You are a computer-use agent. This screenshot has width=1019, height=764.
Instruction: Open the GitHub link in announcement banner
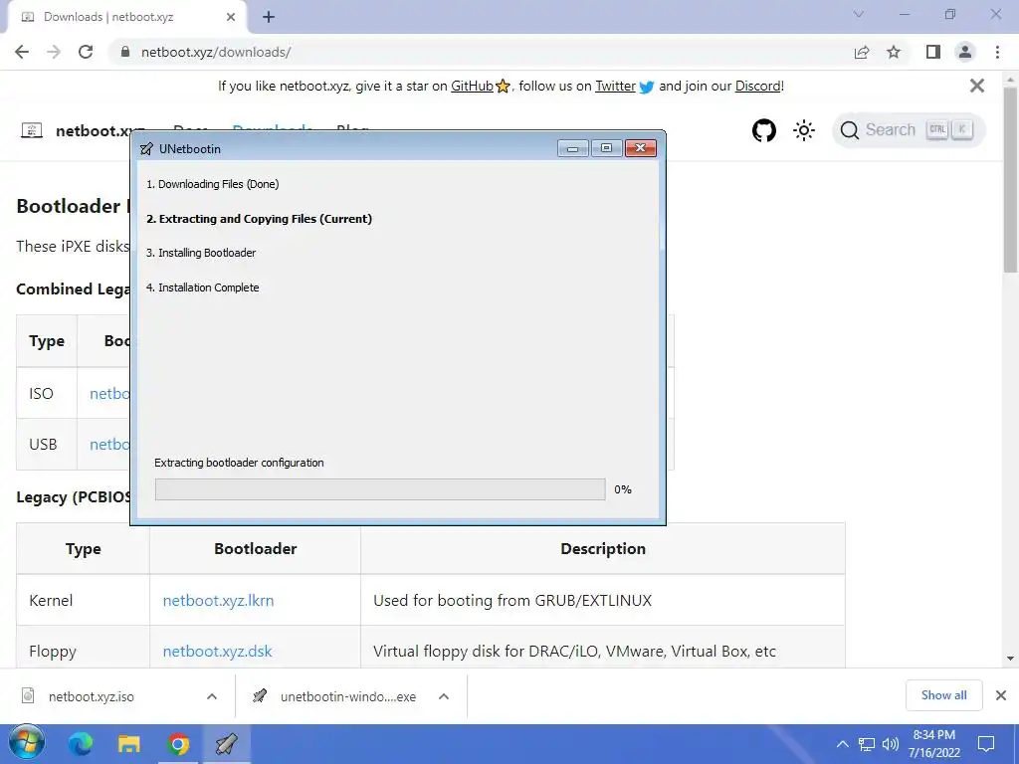[x=472, y=86]
